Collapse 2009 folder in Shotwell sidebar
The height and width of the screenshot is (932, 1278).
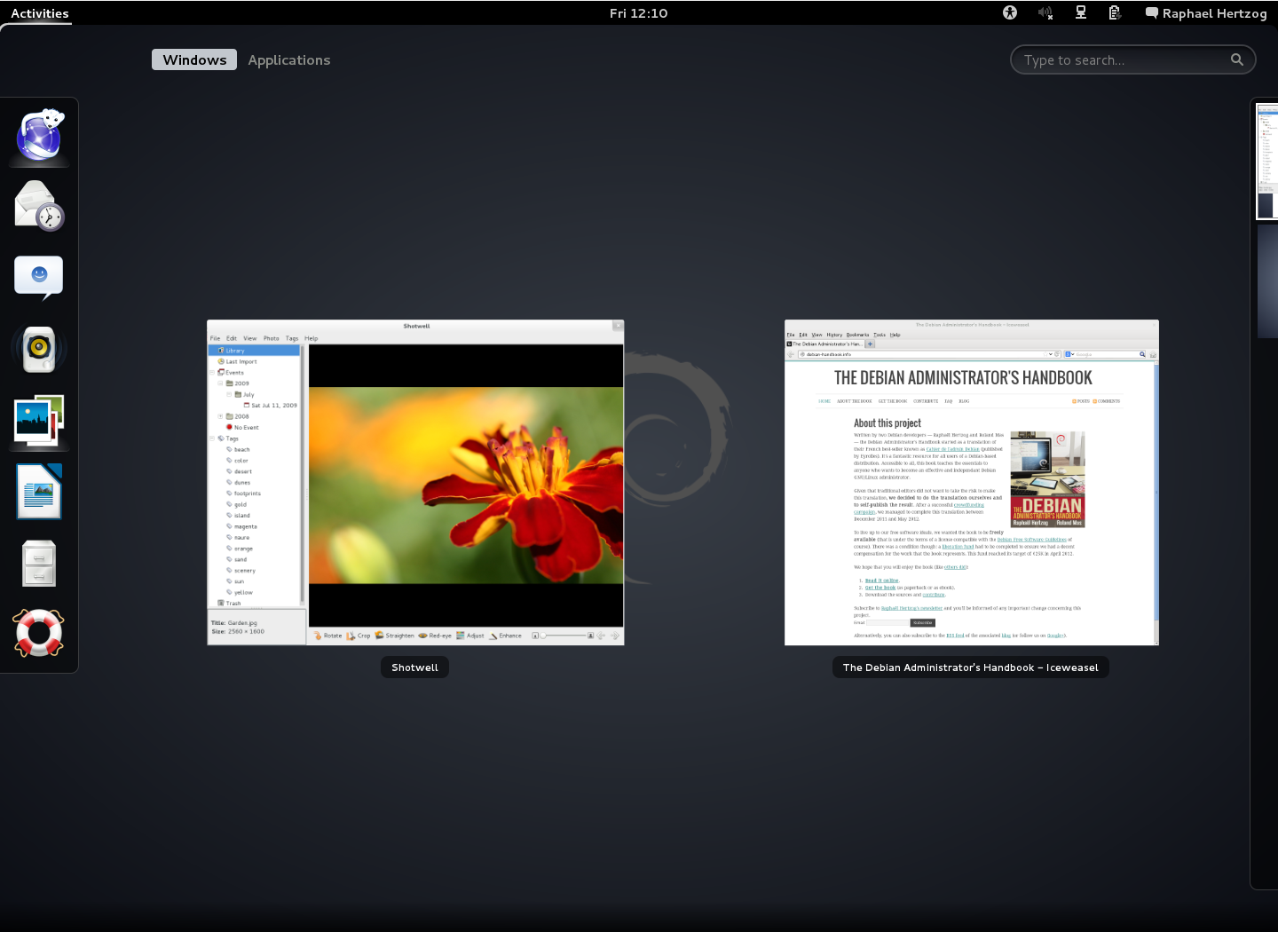220,383
